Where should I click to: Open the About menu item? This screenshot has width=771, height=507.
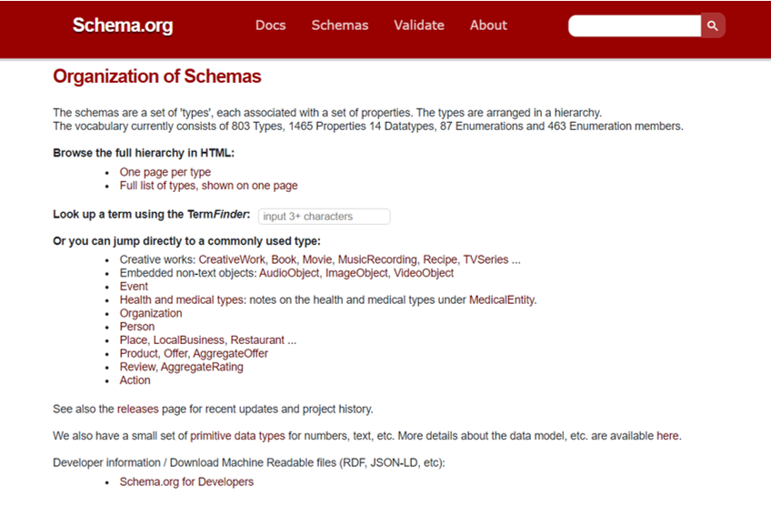(x=488, y=25)
